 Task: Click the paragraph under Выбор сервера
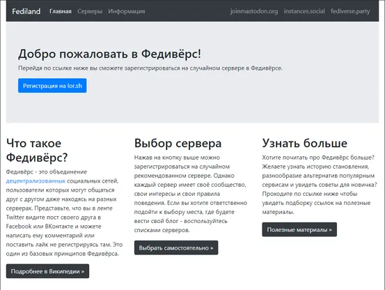191,194
